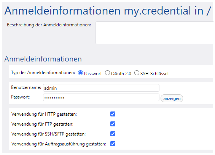
Task: Choose SSH-Schlüssel as credential type
Action: pos(137,73)
